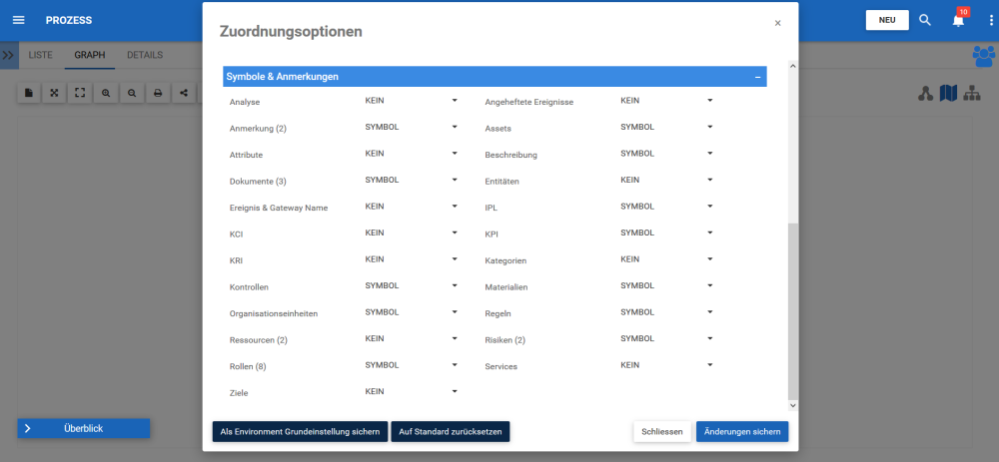Open the Kategorien dropdown
This screenshot has height=462, width=999.
tap(666, 259)
